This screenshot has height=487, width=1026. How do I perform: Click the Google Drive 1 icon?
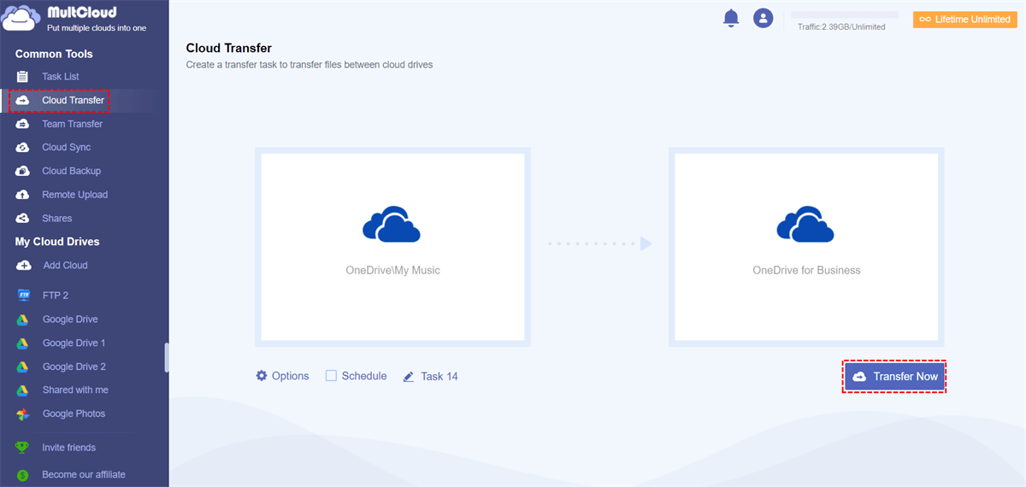[x=24, y=343]
